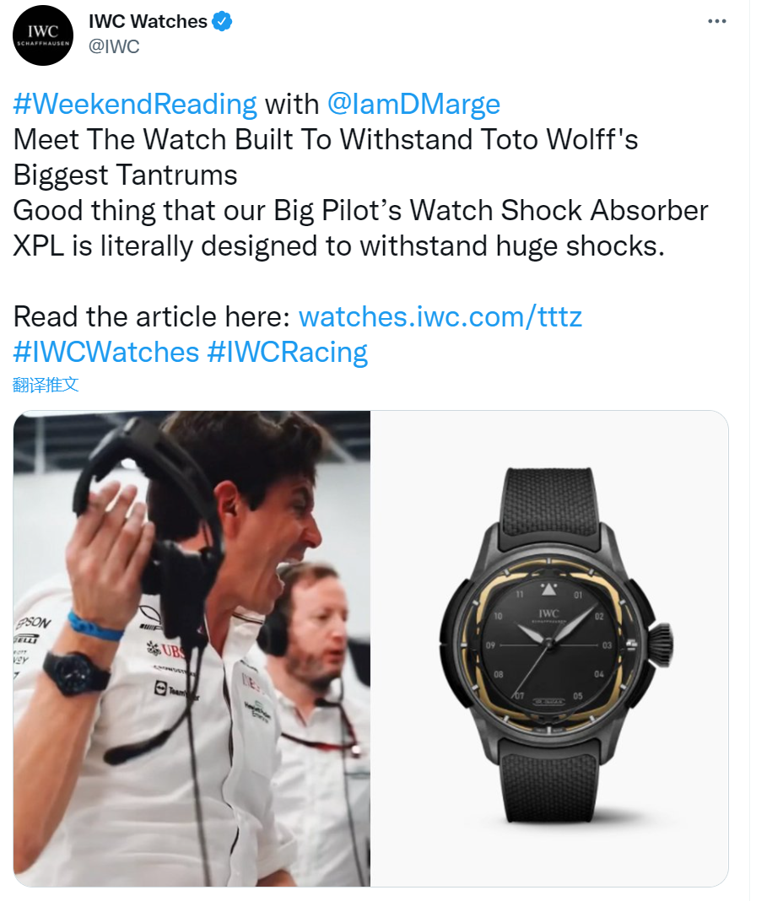Click the blue verified badge icon
The image size is (783, 901).
click(222, 22)
